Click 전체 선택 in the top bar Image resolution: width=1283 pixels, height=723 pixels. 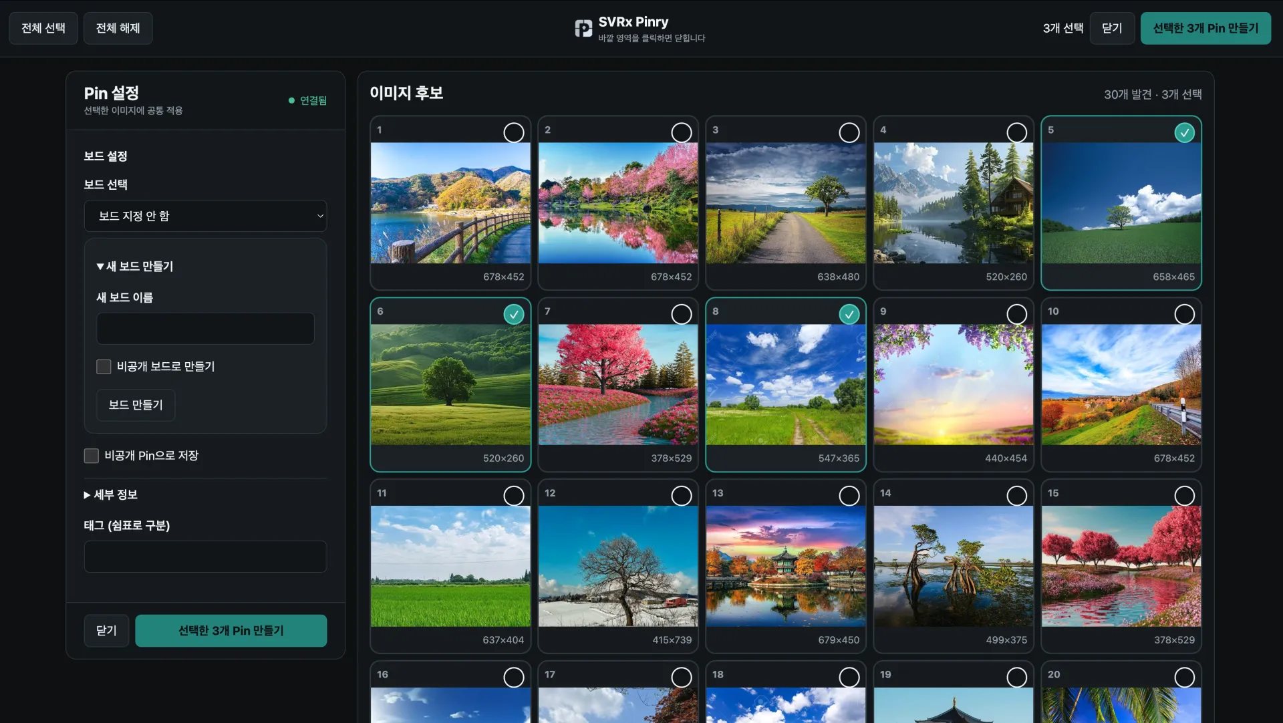click(x=43, y=28)
